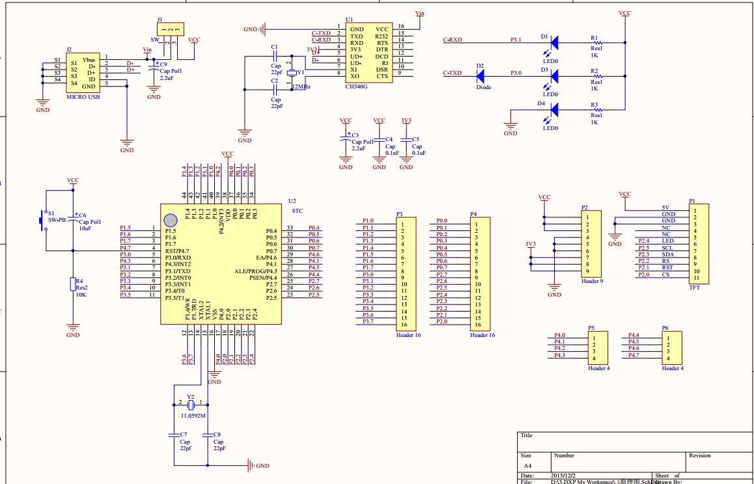754x484 pixels.
Task: Click the pin-1 marker circle on U2
Action: click(170, 220)
